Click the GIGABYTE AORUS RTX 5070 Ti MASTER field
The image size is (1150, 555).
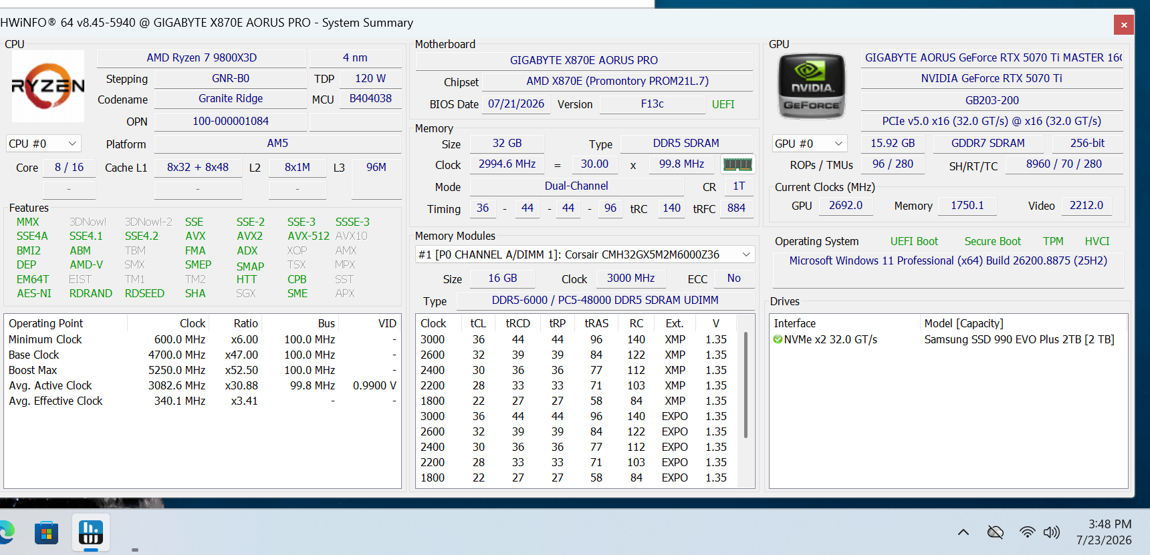992,58
